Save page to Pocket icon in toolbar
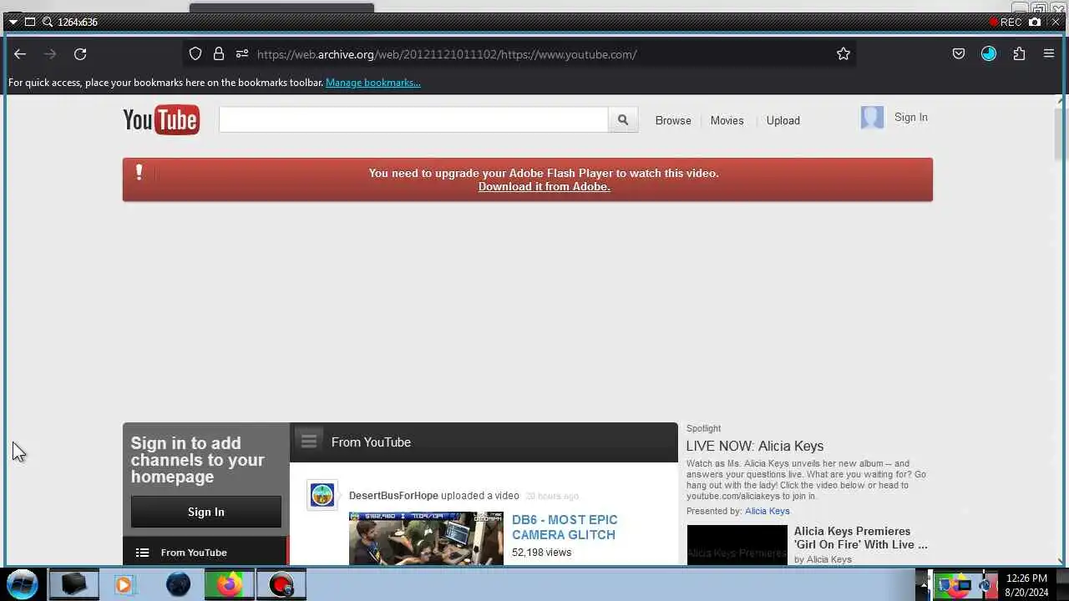 (959, 54)
